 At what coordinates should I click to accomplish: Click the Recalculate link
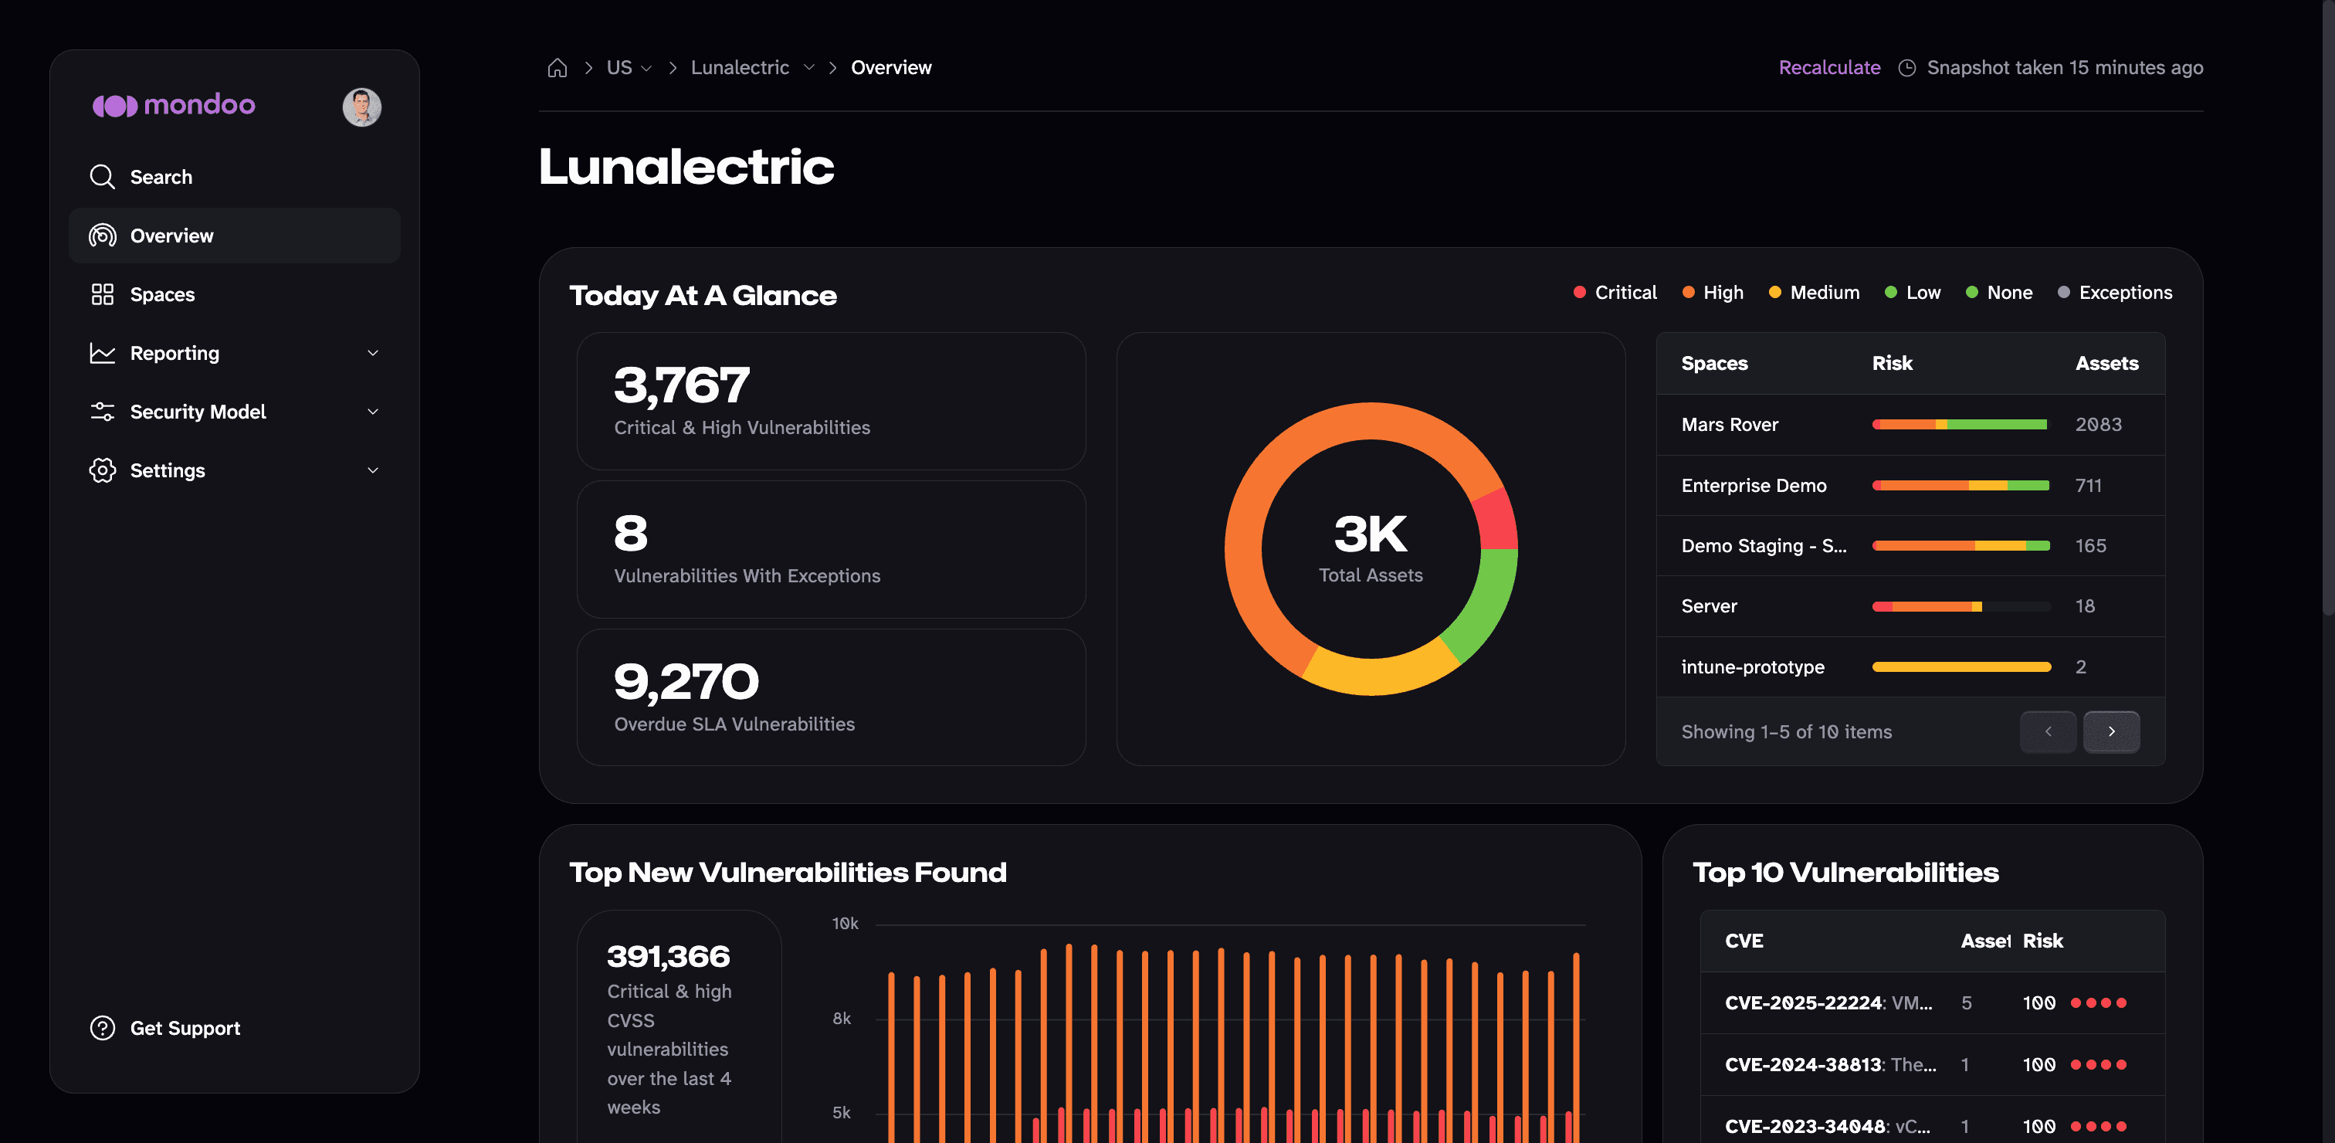coord(1829,68)
